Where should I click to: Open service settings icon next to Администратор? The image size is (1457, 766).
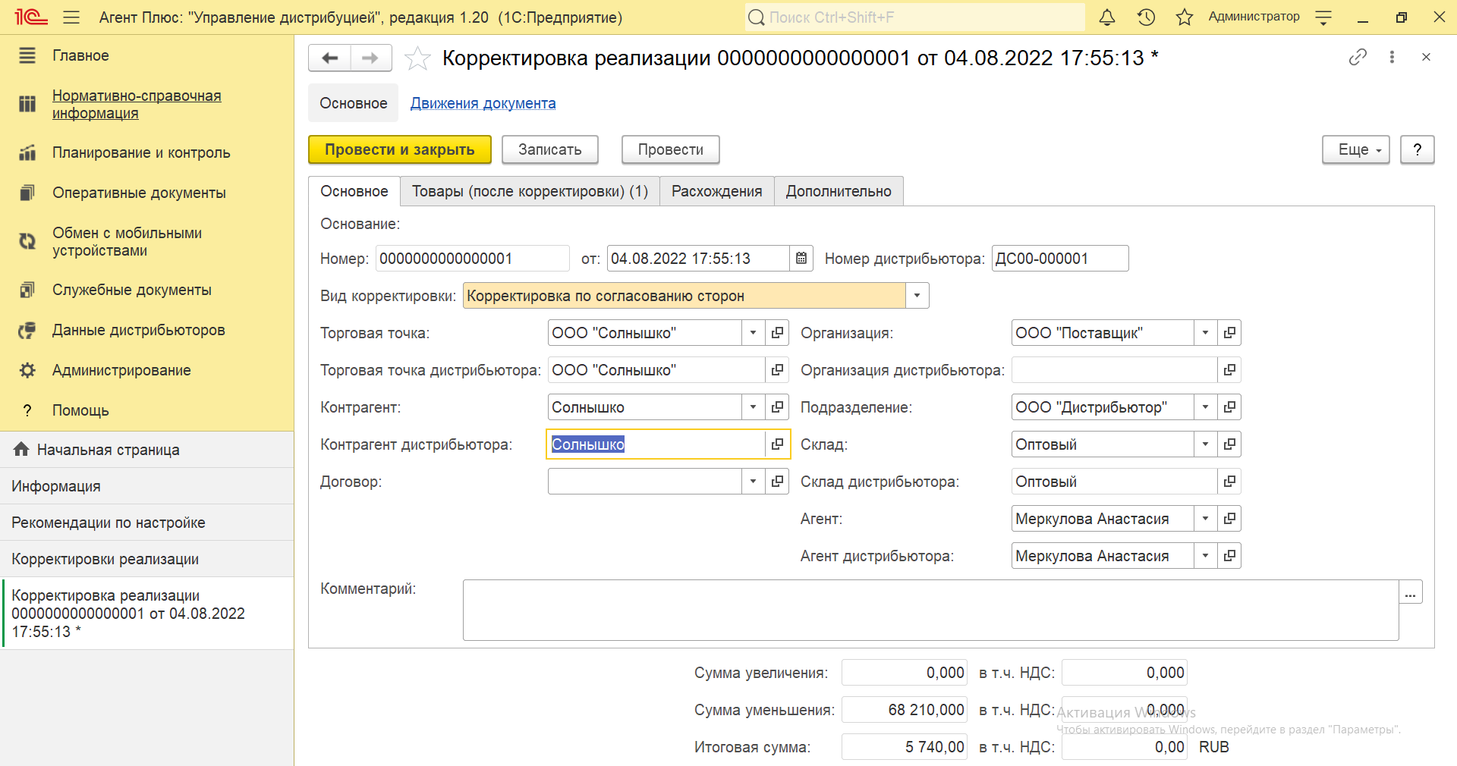1323,17
